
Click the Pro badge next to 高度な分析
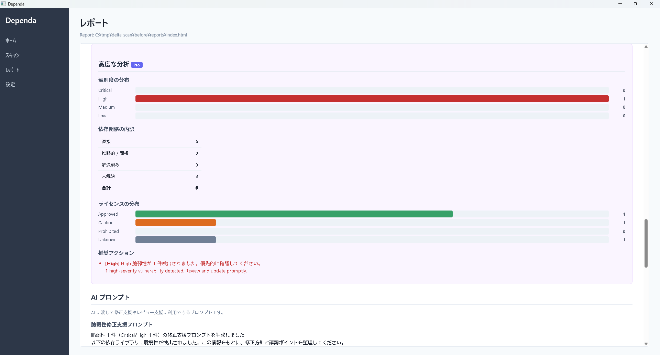point(136,65)
